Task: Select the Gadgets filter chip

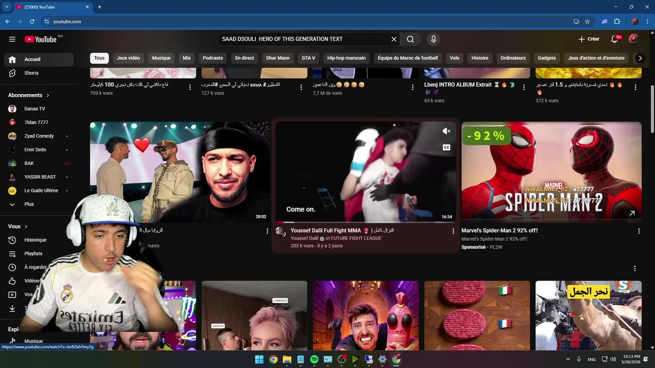Action: click(547, 58)
